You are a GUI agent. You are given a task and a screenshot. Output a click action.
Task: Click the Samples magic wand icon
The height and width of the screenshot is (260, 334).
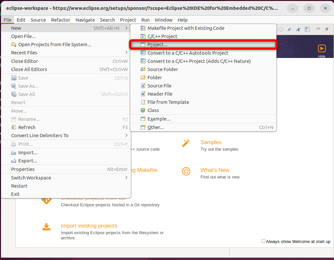pyautogui.click(x=186, y=143)
